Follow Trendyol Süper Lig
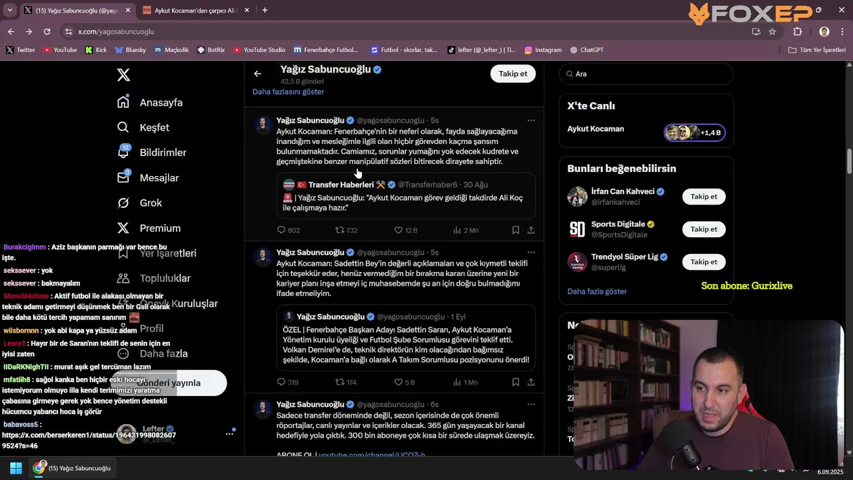Screen dimensions: 853x480 click(704, 262)
